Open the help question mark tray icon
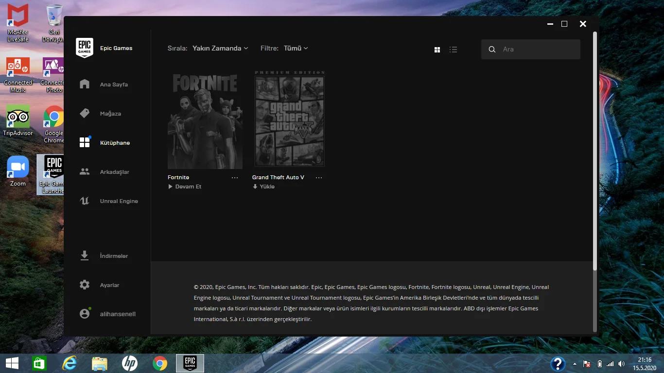The image size is (664, 373). (x=558, y=364)
